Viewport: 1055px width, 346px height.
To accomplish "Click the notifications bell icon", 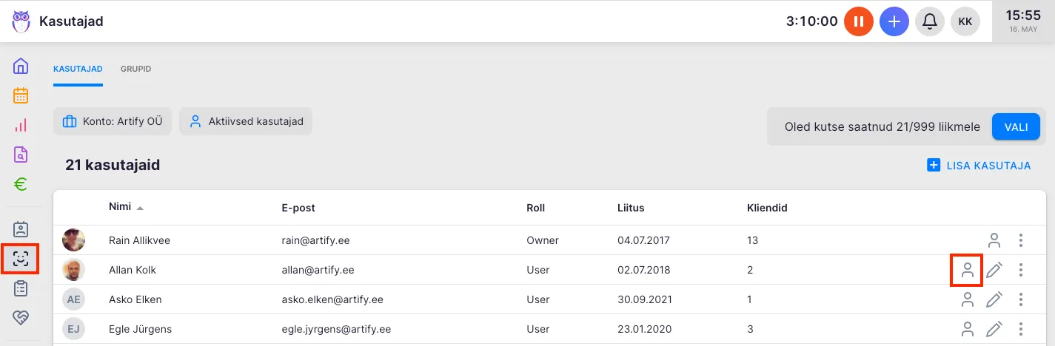I will 930,21.
